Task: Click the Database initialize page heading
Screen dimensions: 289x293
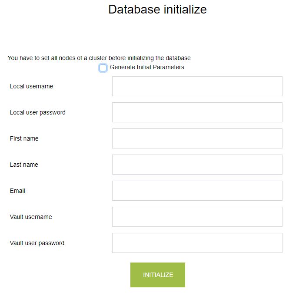Action: 157,10
